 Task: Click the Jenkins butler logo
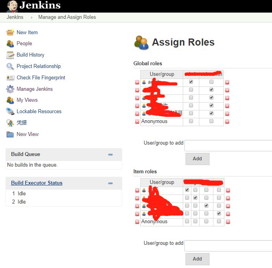click(x=12, y=6)
